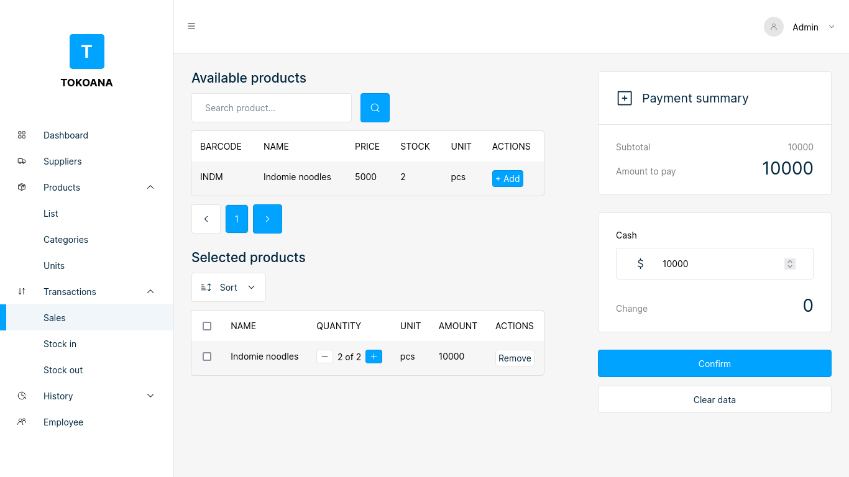
Task: Decrease Indomie noodles quantity with minus
Action: coord(324,357)
